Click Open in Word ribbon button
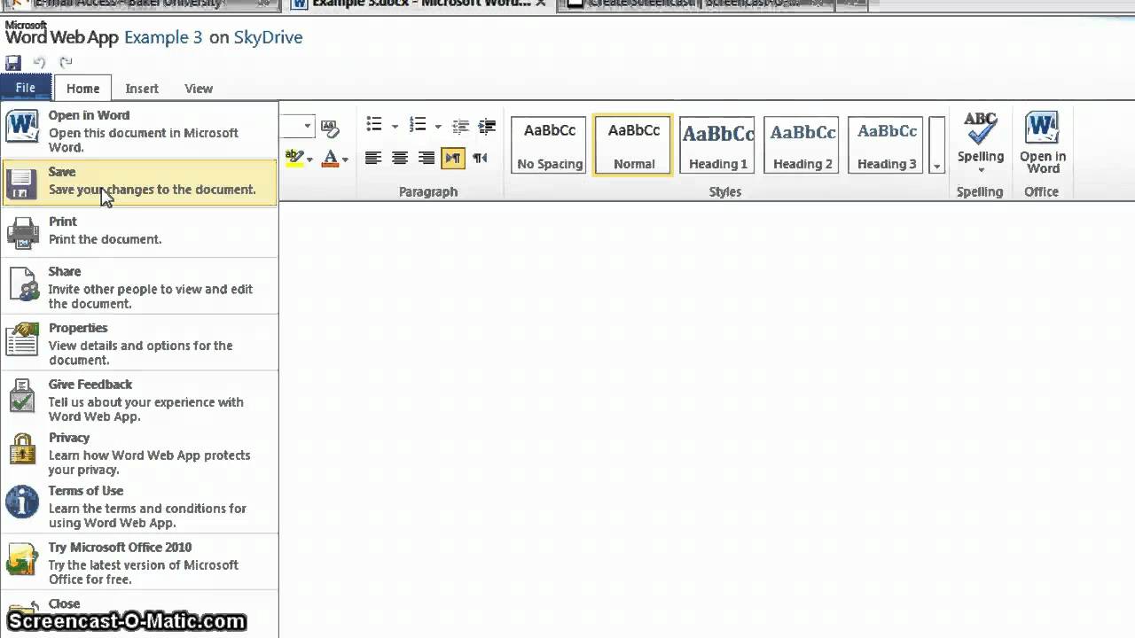 (1043, 143)
